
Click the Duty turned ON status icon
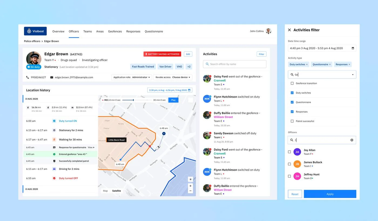[x=54, y=121]
